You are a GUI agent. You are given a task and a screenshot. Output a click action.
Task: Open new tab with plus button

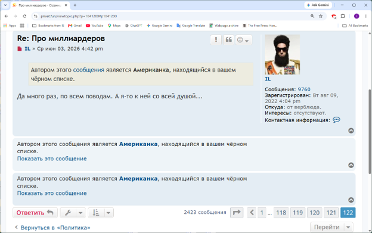click(75, 5)
